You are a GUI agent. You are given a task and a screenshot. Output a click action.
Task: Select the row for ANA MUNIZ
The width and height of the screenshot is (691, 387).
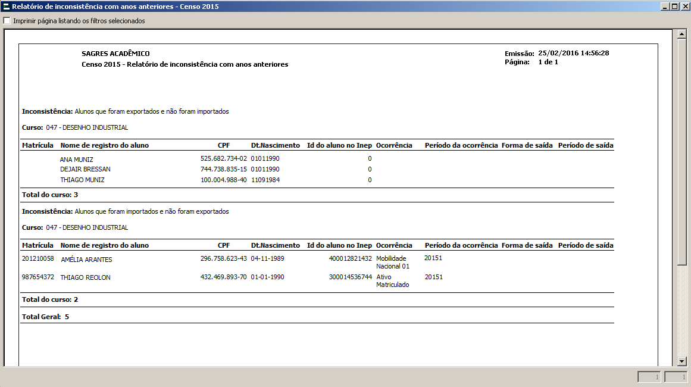click(x=77, y=159)
